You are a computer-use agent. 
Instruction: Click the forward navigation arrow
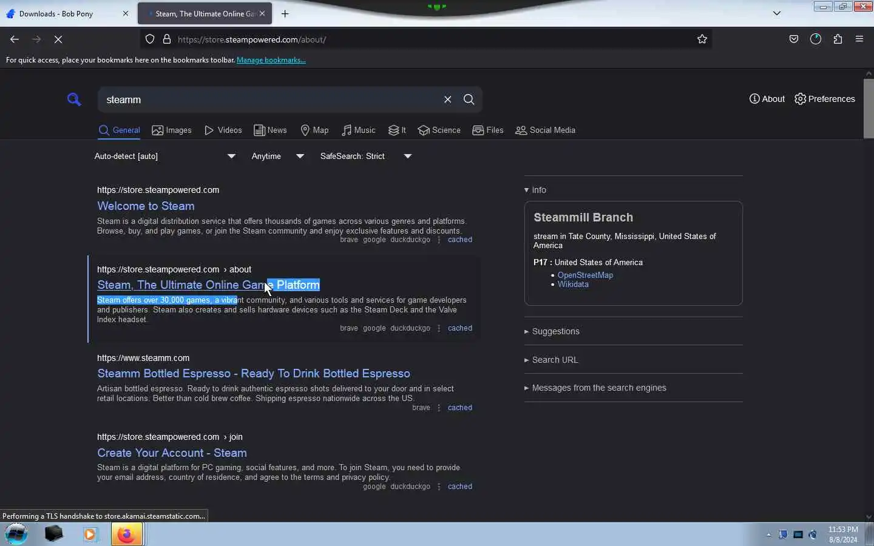[x=36, y=39]
